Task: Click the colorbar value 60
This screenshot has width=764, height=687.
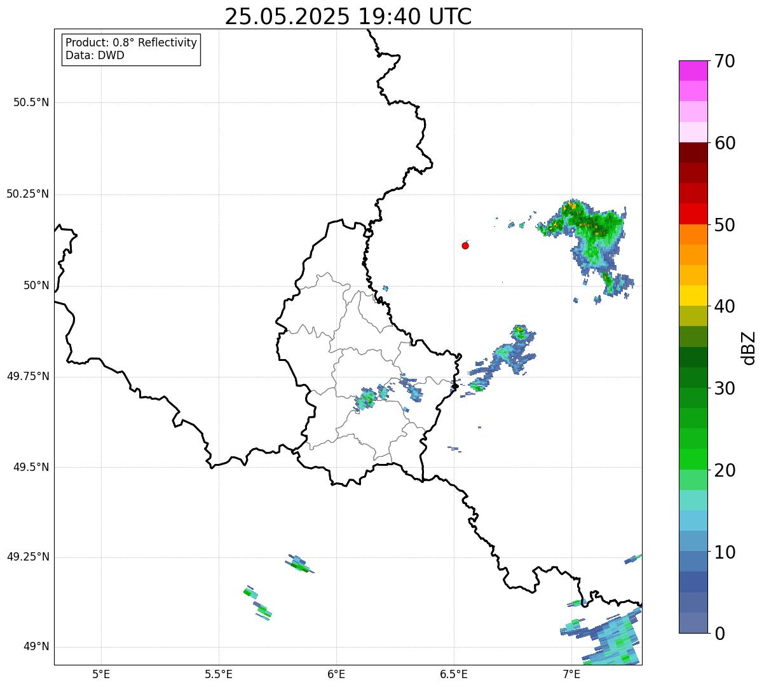Action: [x=724, y=143]
